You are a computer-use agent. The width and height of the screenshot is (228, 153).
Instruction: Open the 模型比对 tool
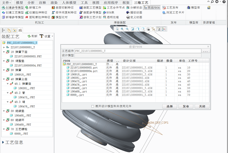click(60, 17)
